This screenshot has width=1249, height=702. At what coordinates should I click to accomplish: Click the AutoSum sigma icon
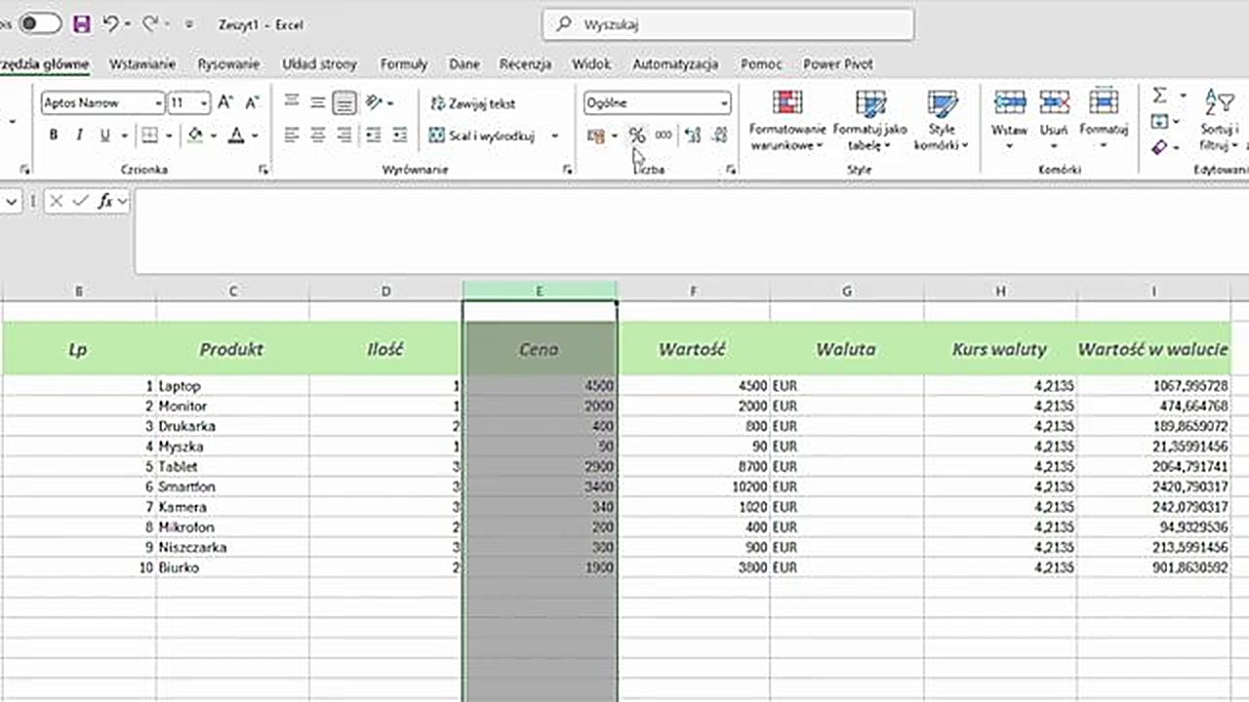click(1158, 95)
